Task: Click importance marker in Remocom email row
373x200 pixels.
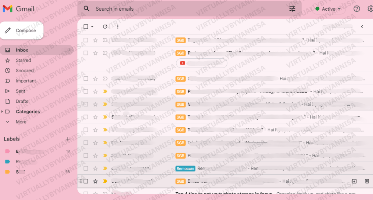Action: click(x=105, y=168)
